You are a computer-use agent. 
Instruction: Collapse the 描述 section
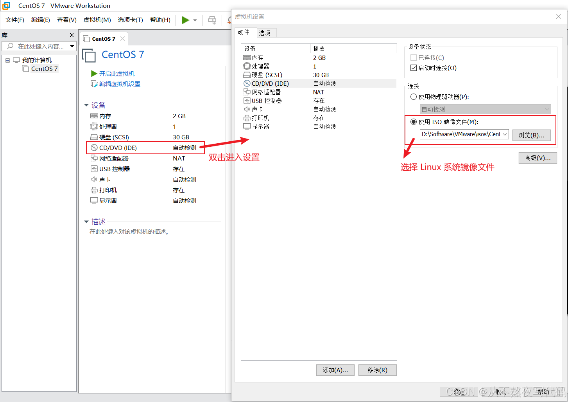86,222
